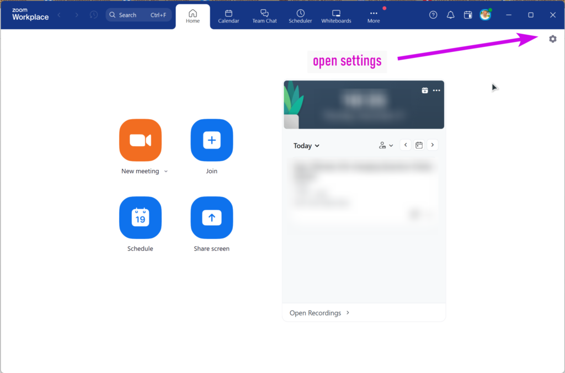Switch to the Whiteboards tab
Viewport: 565px width, 373px height.
(x=336, y=16)
